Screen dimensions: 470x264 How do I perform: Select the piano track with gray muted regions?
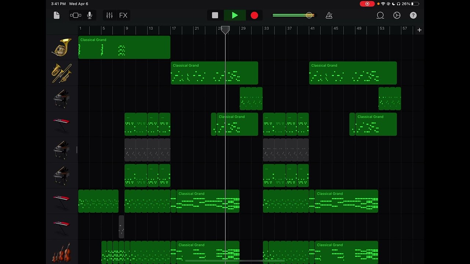[x=62, y=150]
